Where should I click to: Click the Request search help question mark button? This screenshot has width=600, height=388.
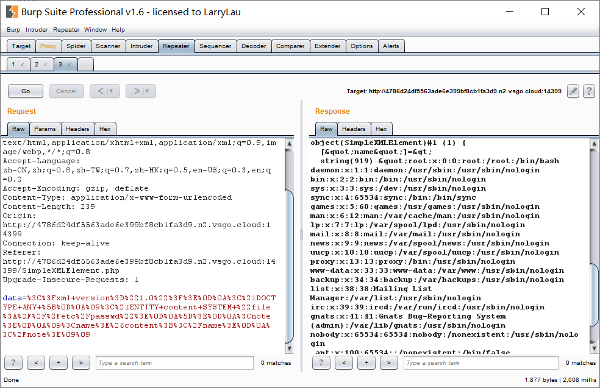tap(13, 362)
